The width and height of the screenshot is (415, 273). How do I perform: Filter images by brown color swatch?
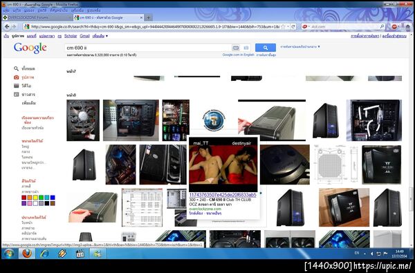(x=53, y=203)
